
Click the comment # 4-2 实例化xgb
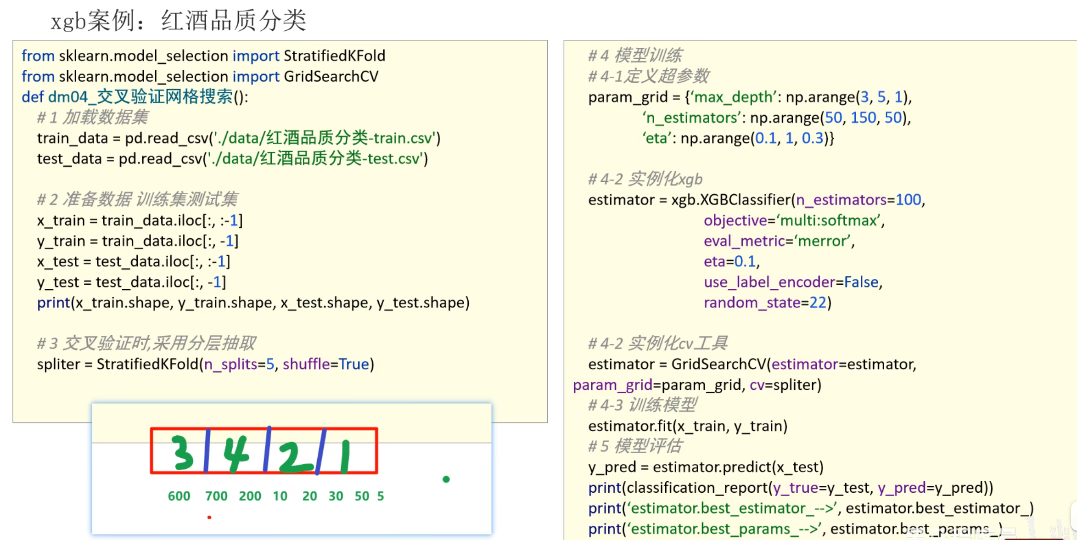pos(645,179)
